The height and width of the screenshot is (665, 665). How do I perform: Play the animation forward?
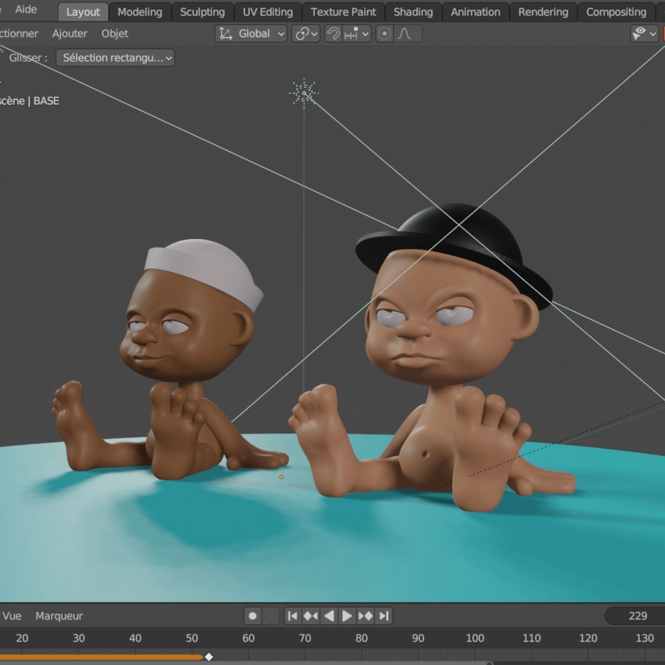click(x=347, y=616)
